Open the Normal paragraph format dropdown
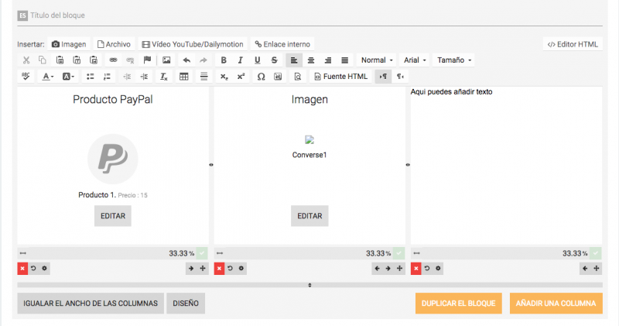This screenshot has width=619, height=326. (x=377, y=60)
